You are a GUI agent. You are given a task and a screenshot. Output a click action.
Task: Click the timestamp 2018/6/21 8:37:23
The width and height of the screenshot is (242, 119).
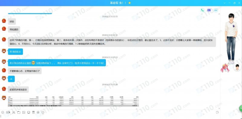[x=110, y=57]
